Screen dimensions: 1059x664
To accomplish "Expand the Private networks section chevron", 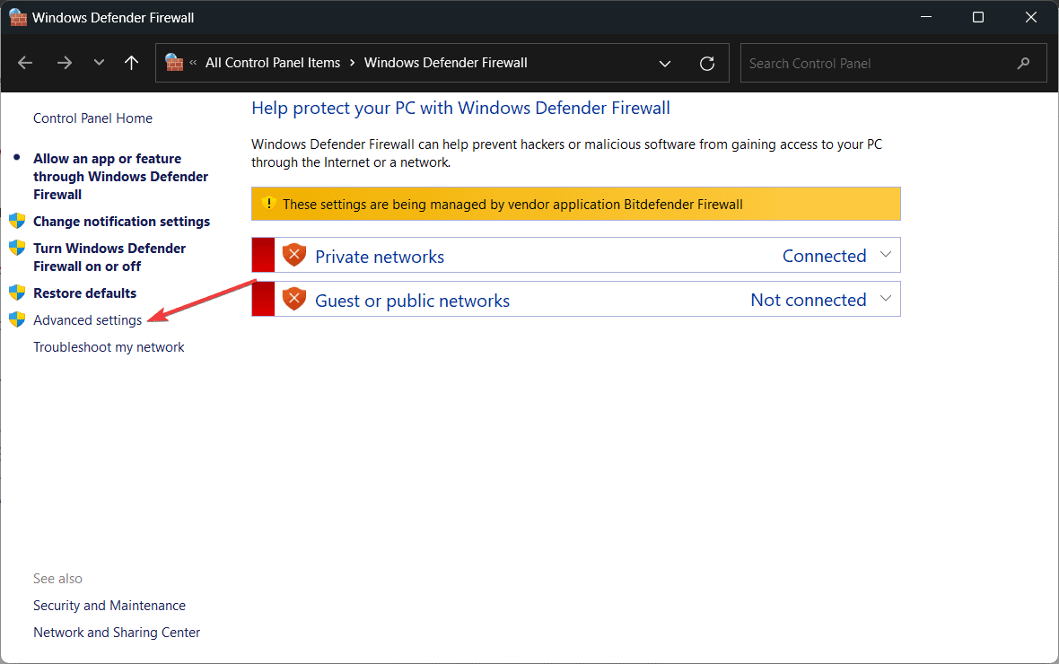I will [886, 255].
